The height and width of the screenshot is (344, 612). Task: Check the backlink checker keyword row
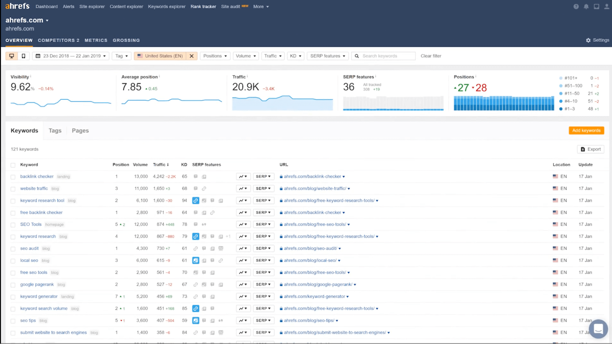point(13,177)
